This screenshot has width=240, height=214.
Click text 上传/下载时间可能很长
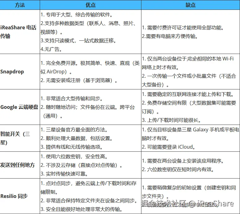click(173, 120)
